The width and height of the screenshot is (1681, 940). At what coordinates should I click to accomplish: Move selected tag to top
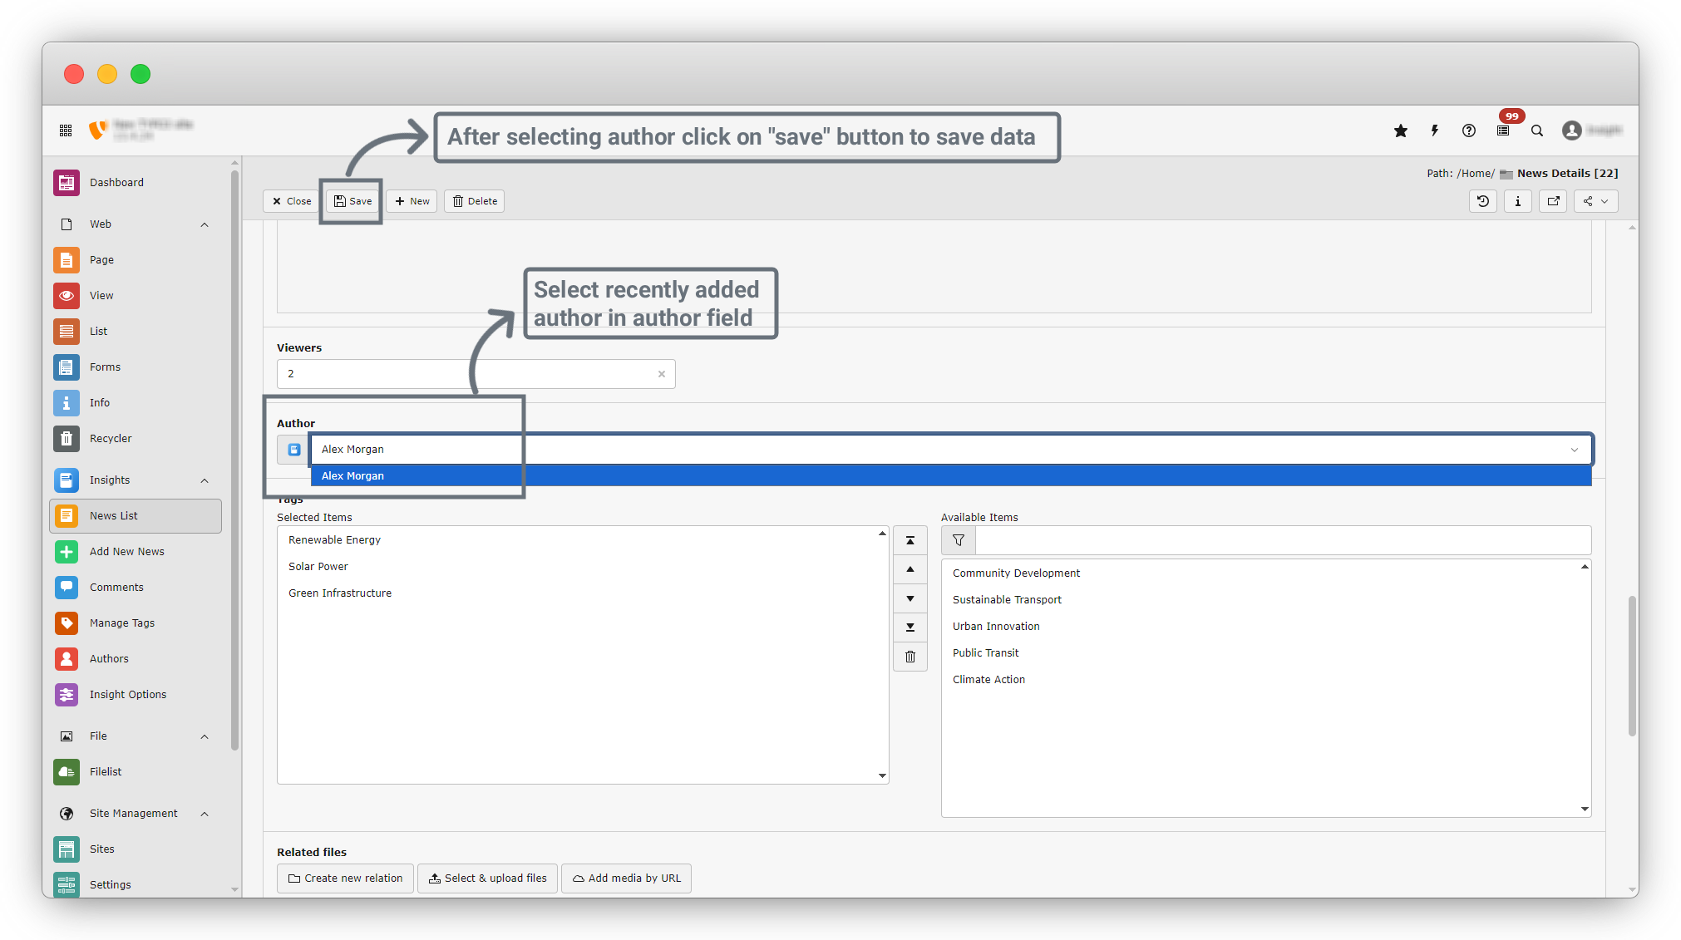[910, 540]
